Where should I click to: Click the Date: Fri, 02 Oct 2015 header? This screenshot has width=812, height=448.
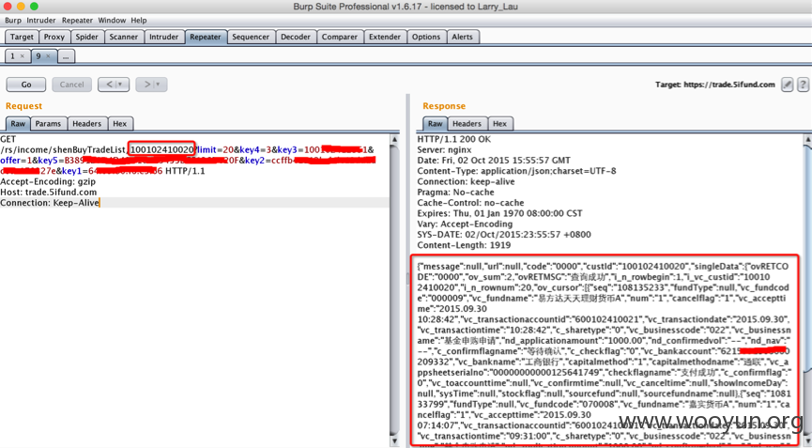[x=494, y=160]
